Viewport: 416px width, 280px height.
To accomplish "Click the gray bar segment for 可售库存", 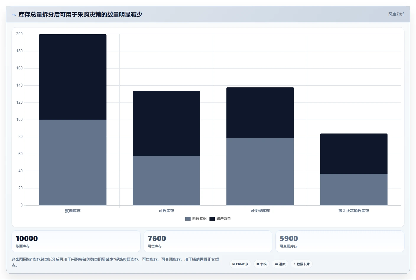I will pos(166,180).
